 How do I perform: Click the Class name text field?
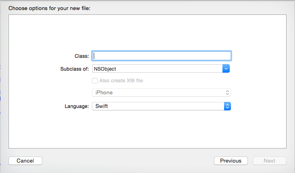click(x=162, y=56)
